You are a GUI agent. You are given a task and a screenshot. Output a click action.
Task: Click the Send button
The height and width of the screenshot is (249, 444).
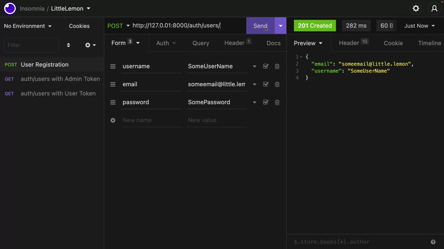(x=260, y=26)
